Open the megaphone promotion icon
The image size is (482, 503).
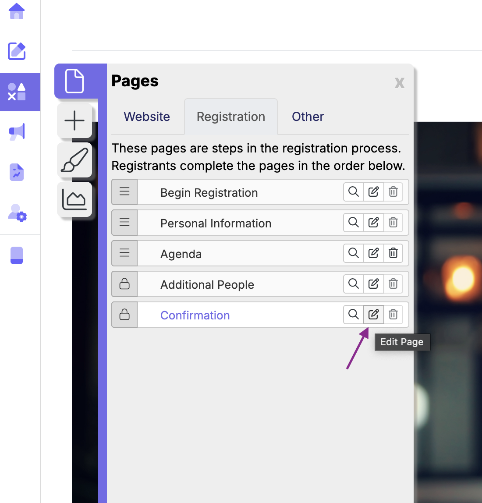(x=17, y=132)
